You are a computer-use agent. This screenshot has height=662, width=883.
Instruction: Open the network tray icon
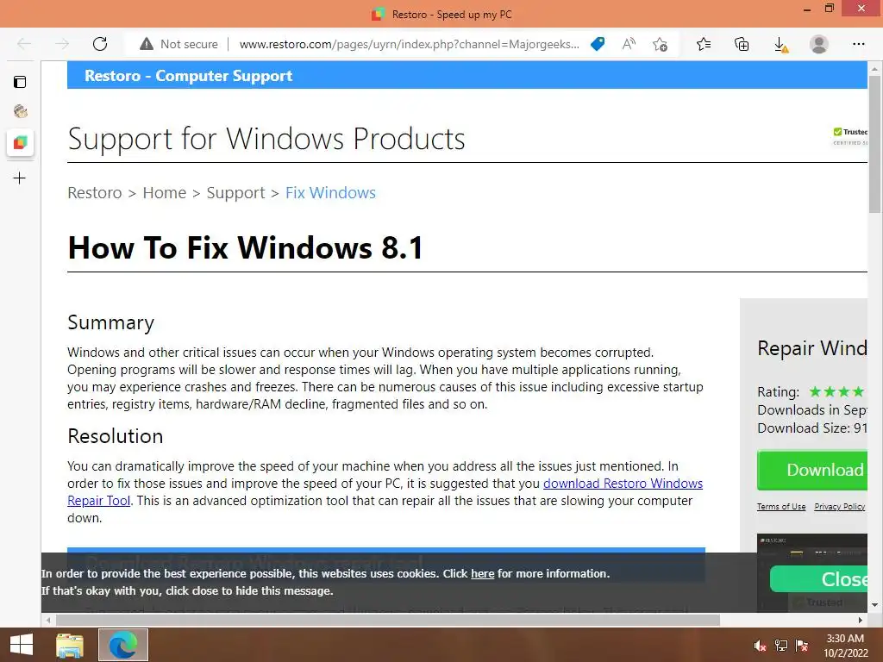point(781,646)
